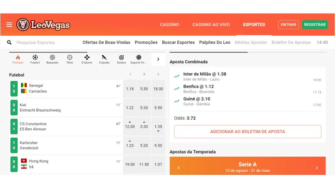Open the hamburger navigation menu
This screenshot has width=335, height=188.
(x=9, y=24)
